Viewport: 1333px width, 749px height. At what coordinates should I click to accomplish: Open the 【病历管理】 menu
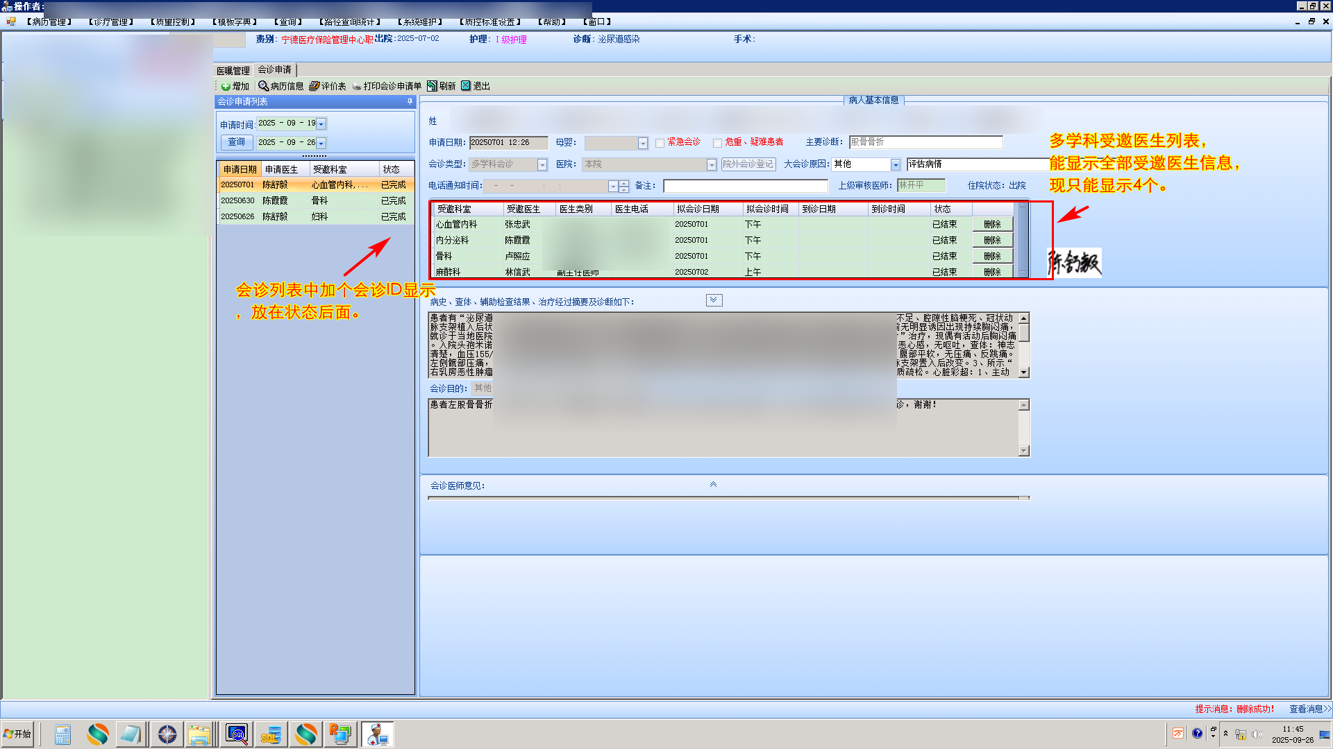[x=49, y=22]
